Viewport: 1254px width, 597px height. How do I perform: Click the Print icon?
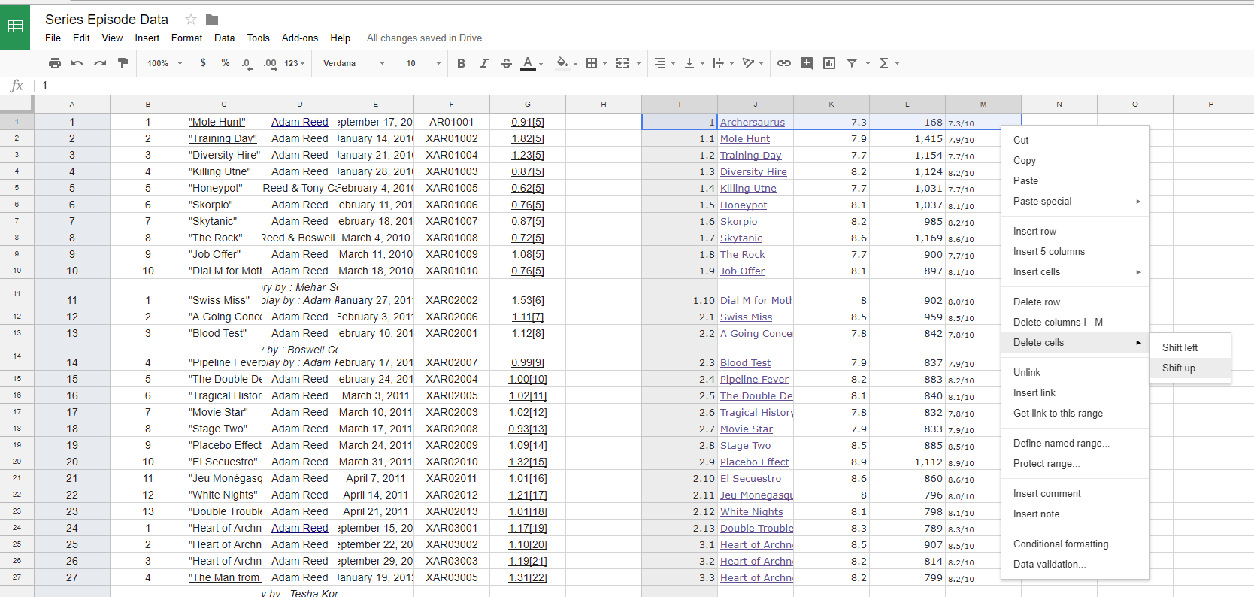(x=54, y=63)
